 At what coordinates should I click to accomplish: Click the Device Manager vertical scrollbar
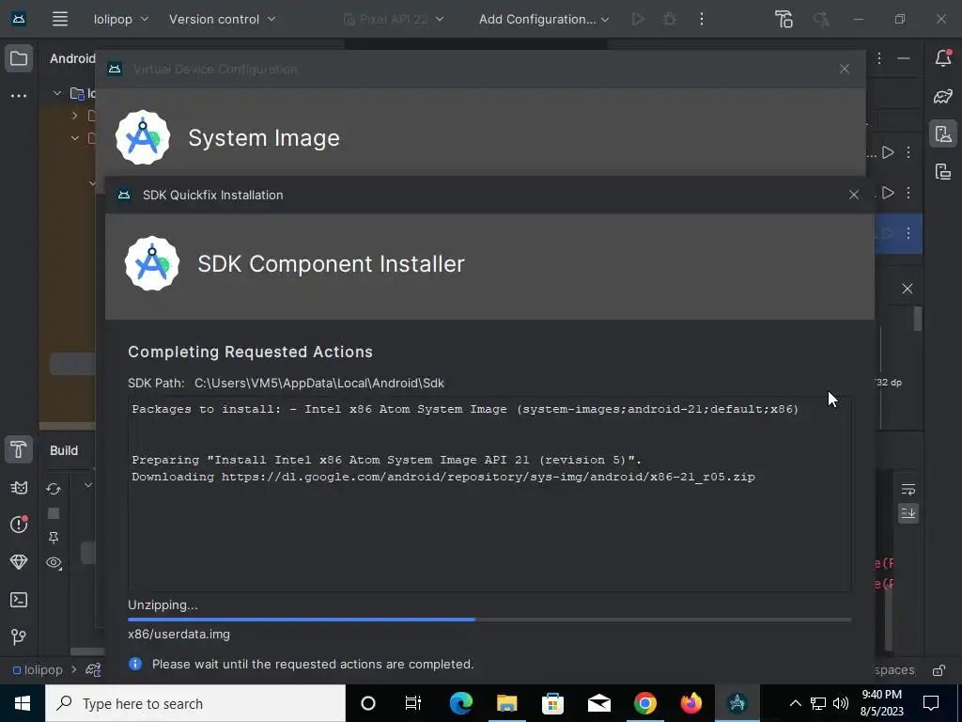tap(918, 320)
